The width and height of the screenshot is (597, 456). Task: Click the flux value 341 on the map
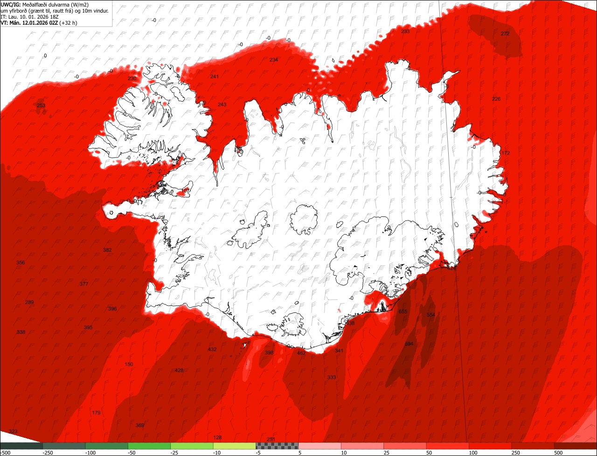(x=339, y=351)
